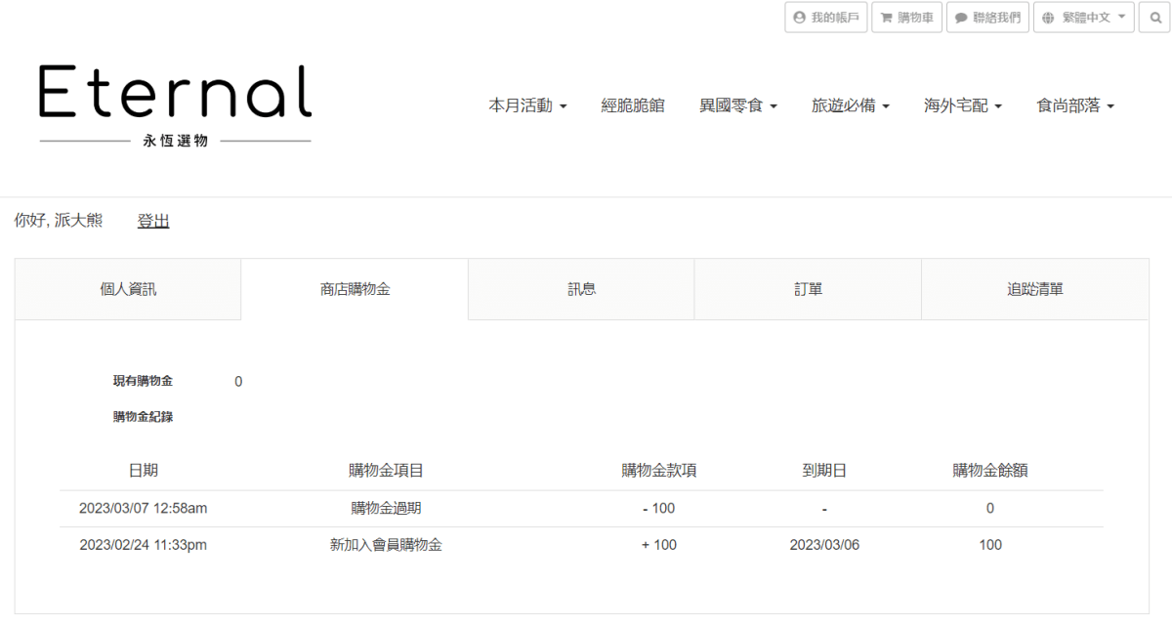
Task: Select the globe icon for language settings
Action: click(1049, 17)
